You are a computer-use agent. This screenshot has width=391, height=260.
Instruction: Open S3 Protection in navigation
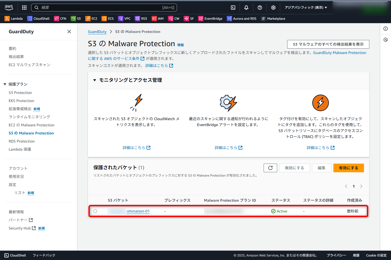click(x=20, y=93)
